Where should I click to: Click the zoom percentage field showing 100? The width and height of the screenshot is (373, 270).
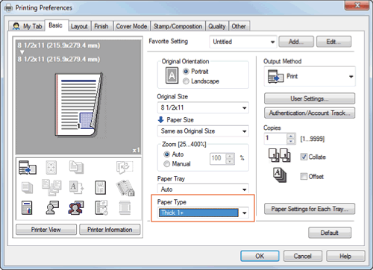pos(218,158)
